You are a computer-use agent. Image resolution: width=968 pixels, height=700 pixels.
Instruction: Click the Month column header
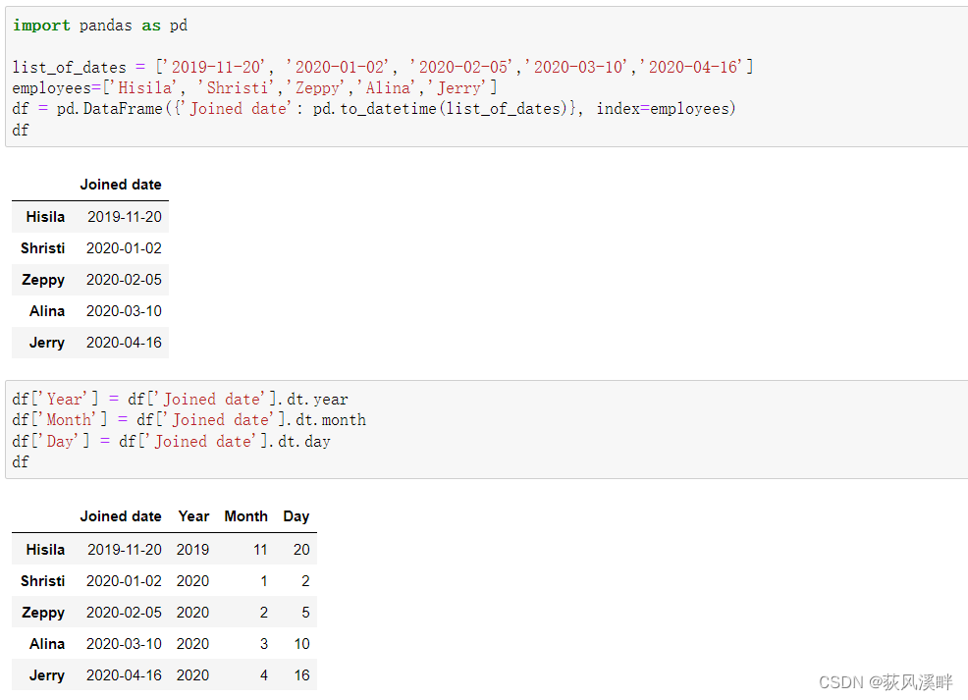246,516
